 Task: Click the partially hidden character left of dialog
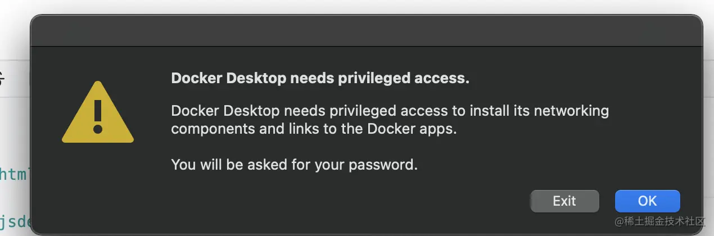(x=2, y=79)
